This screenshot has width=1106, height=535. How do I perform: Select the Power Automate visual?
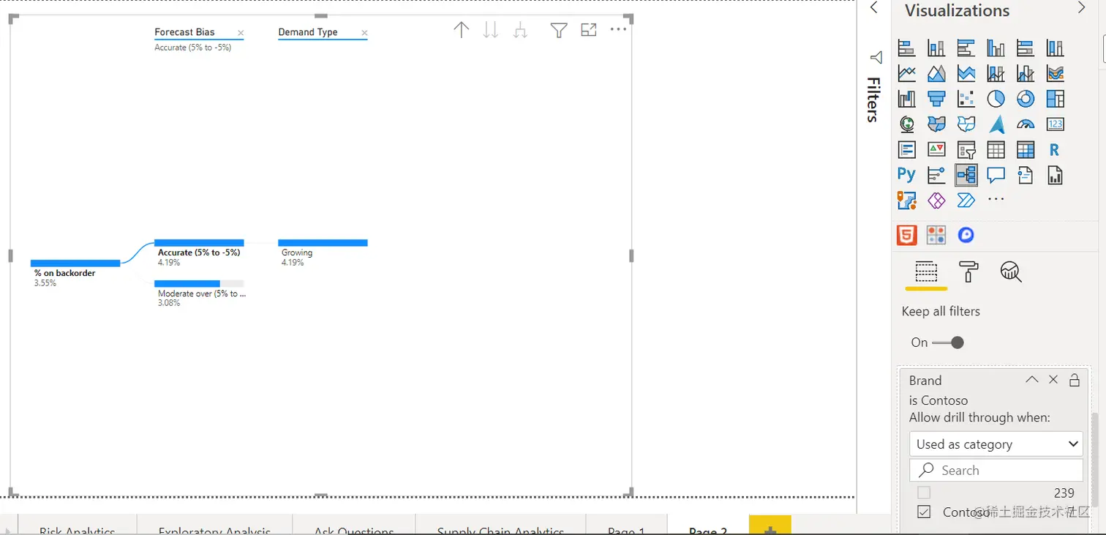[x=966, y=200]
